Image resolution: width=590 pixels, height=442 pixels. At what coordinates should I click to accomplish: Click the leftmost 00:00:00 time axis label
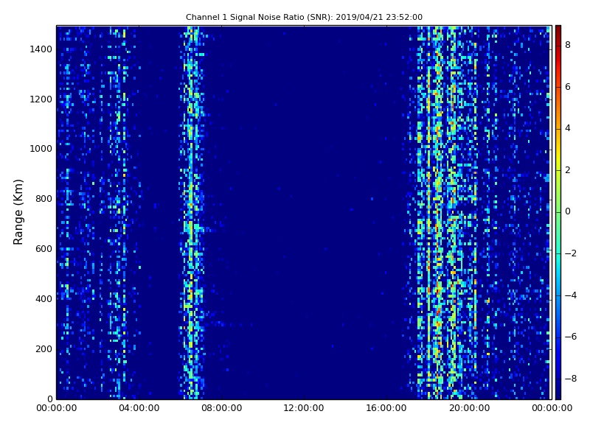tap(57, 408)
